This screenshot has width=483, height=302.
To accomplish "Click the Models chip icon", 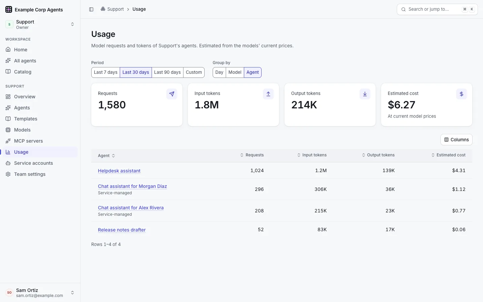I will pyautogui.click(x=8, y=130).
